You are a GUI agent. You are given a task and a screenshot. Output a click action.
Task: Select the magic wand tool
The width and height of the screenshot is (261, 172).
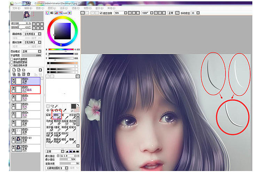[x=56, y=106]
